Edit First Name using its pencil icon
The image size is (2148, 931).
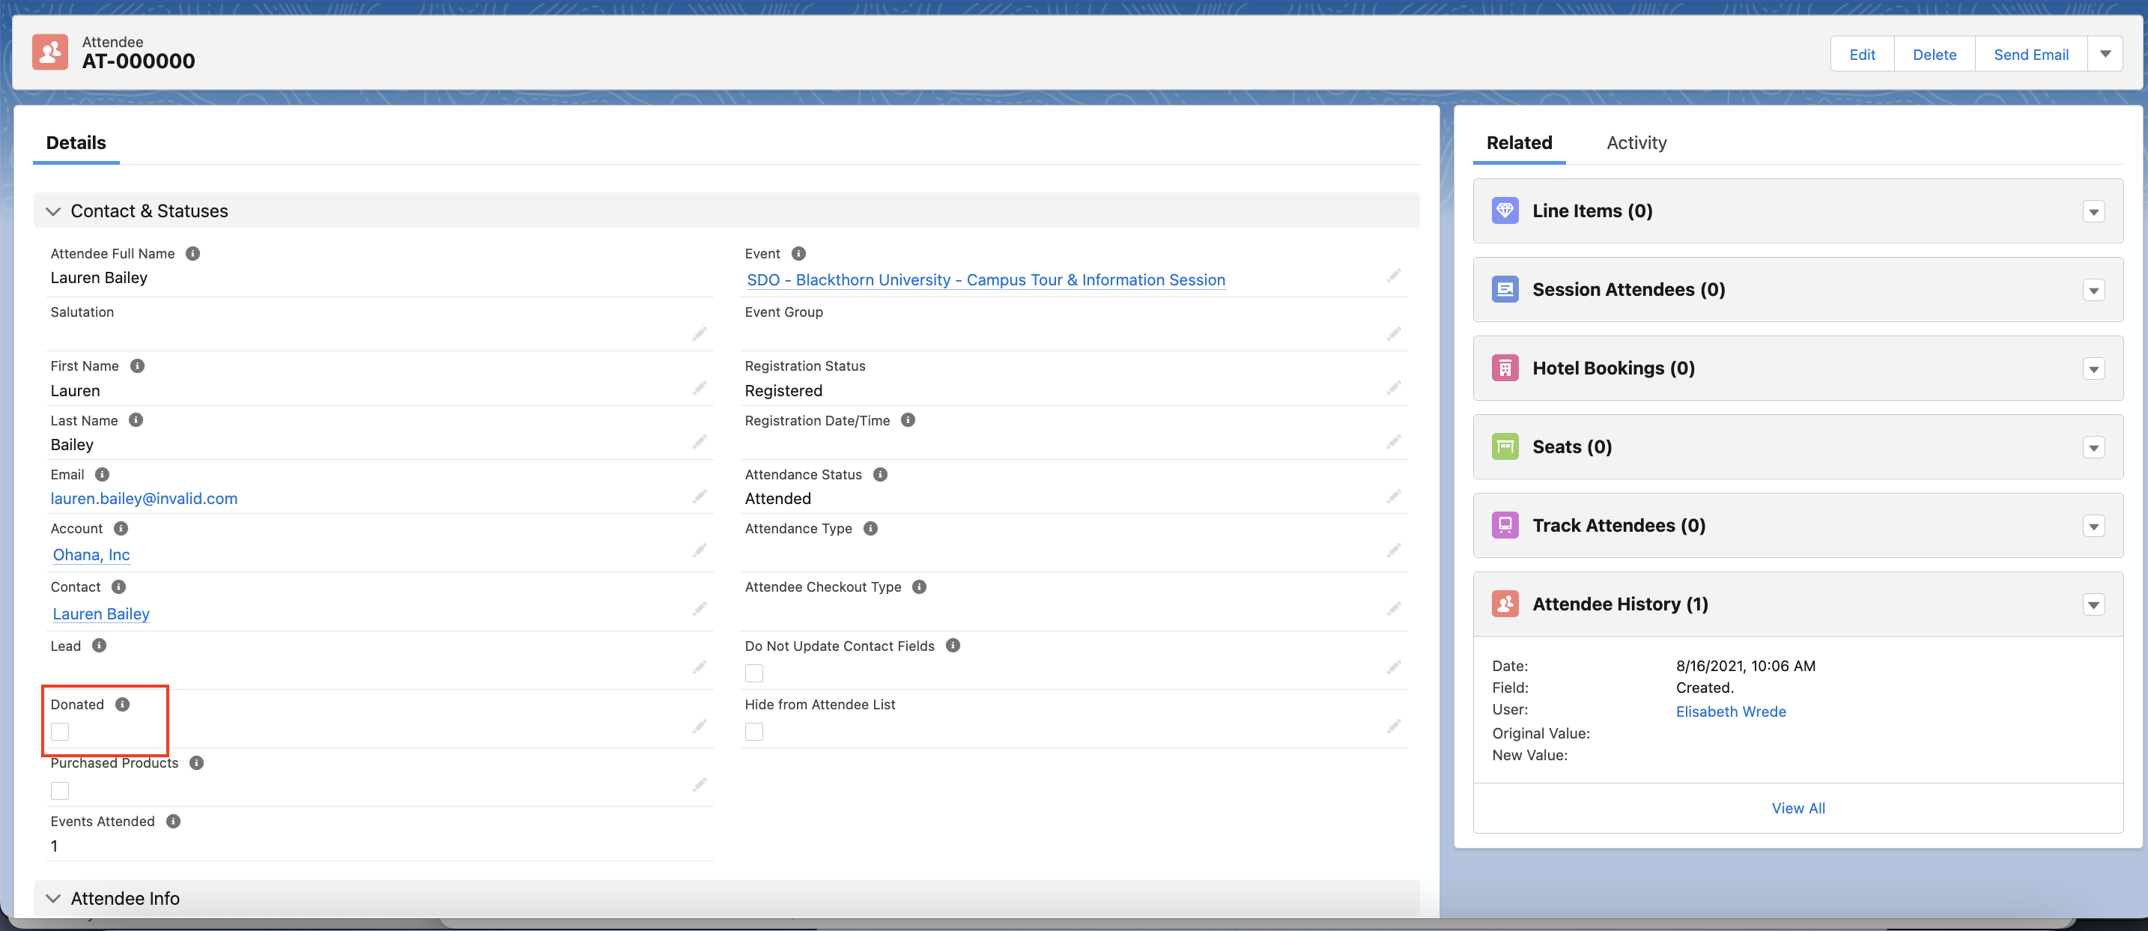click(700, 388)
